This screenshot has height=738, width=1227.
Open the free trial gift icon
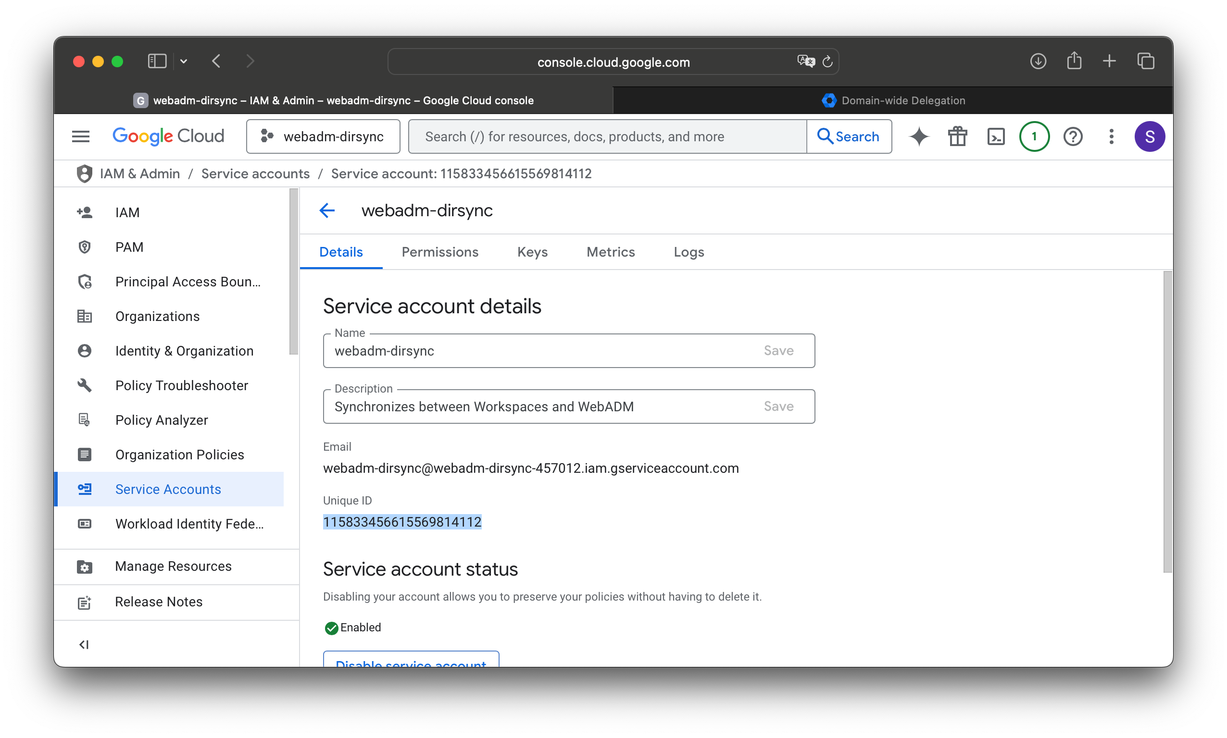[957, 136]
